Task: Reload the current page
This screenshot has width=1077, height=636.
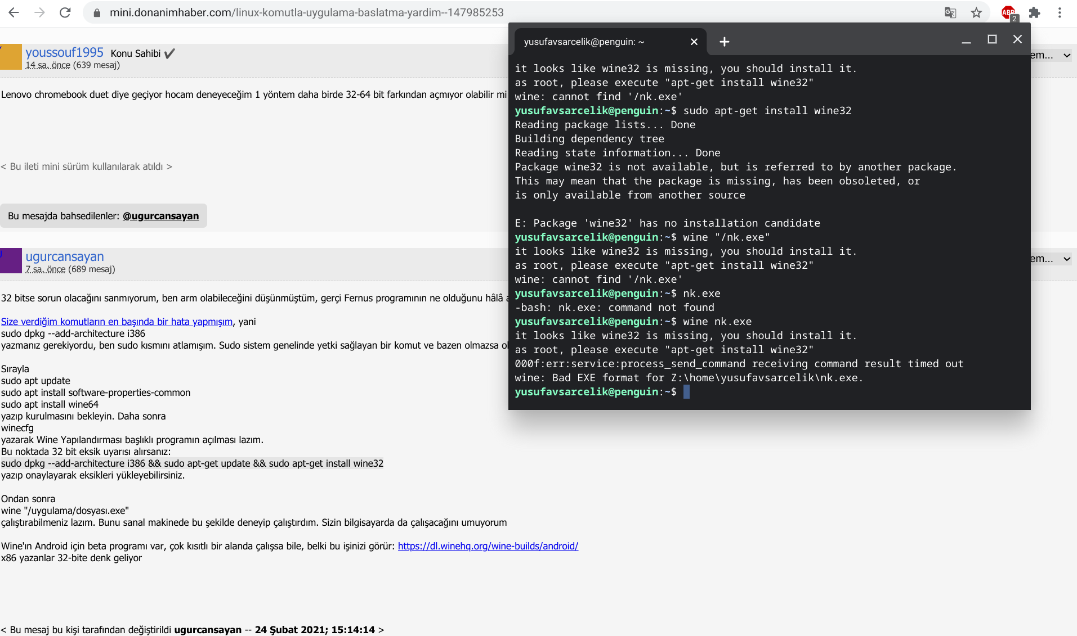Action: coord(65,12)
